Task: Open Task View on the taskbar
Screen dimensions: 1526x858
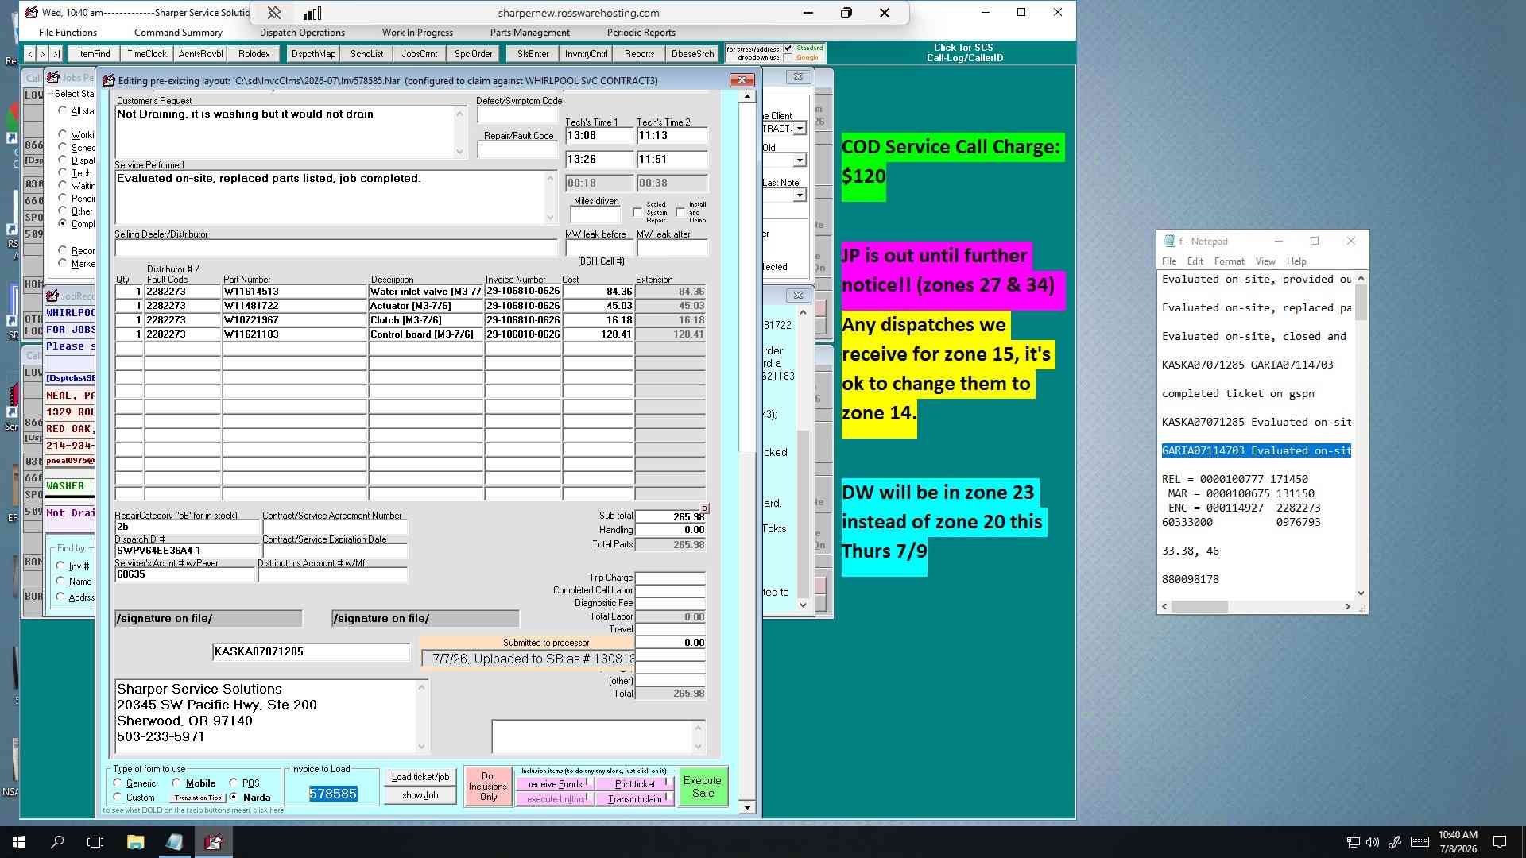Action: (x=95, y=842)
